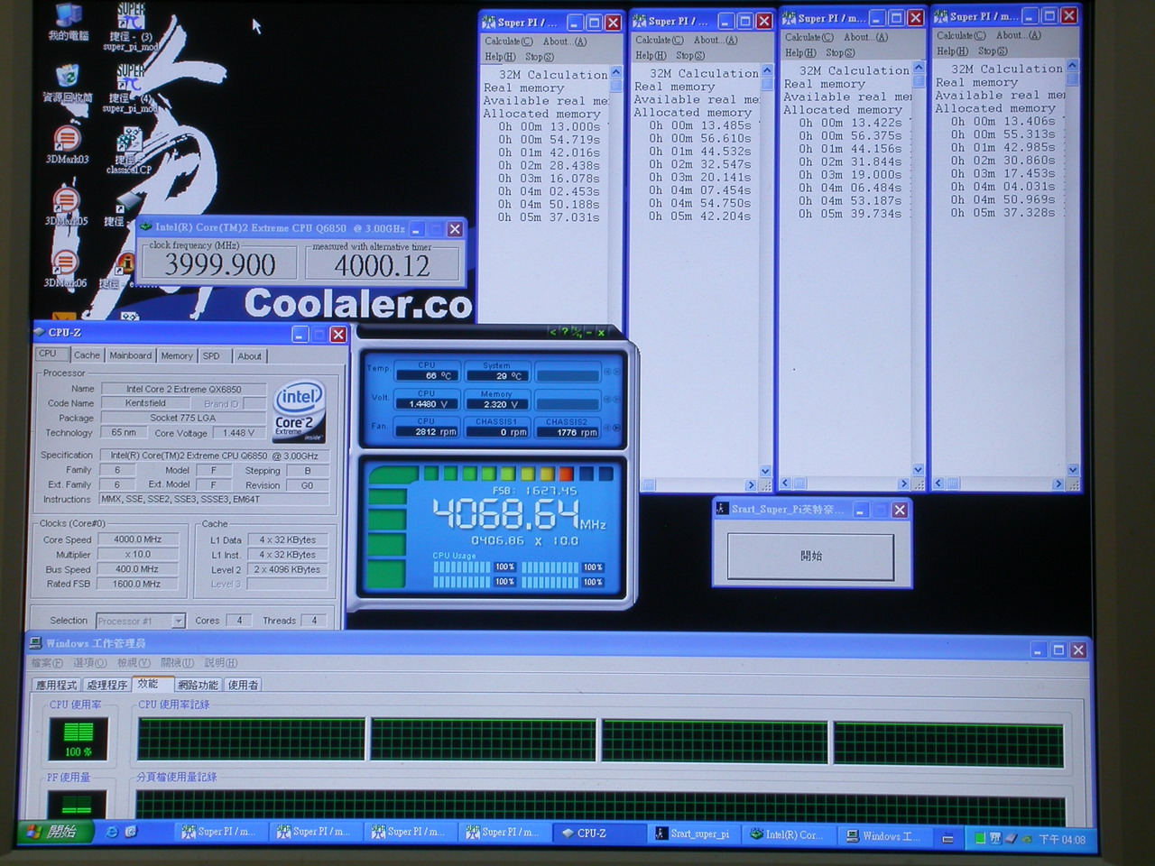Viewport: 1155px width, 866px height.
Task: Open the 網路功能 (Networking) tab in Task Manager
Action: click(198, 686)
